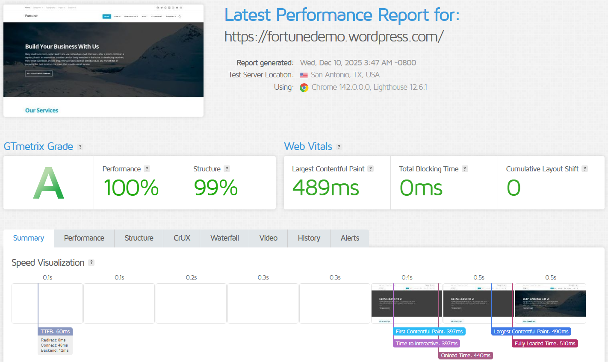Open the Speed Visualization help icon
608x362 pixels.
click(x=91, y=262)
